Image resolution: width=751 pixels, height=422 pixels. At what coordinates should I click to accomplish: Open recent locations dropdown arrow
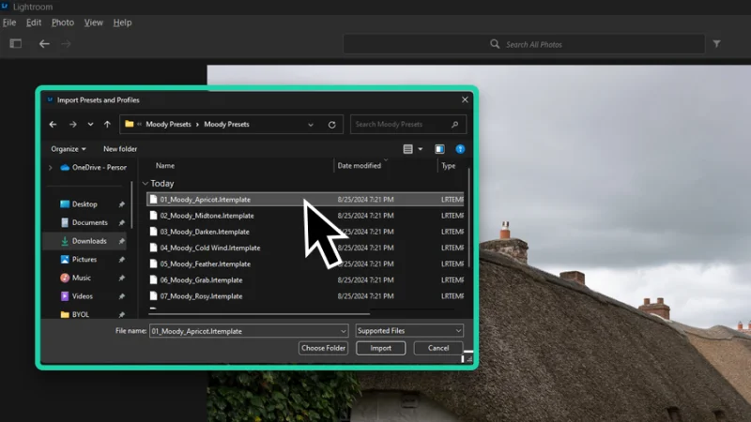(x=90, y=125)
